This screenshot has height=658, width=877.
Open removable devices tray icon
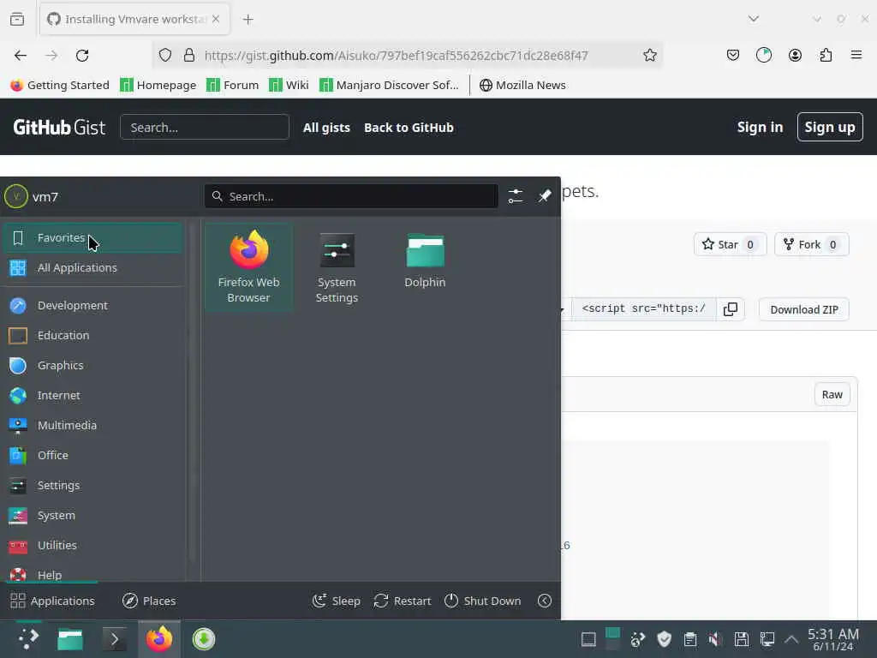(x=741, y=639)
